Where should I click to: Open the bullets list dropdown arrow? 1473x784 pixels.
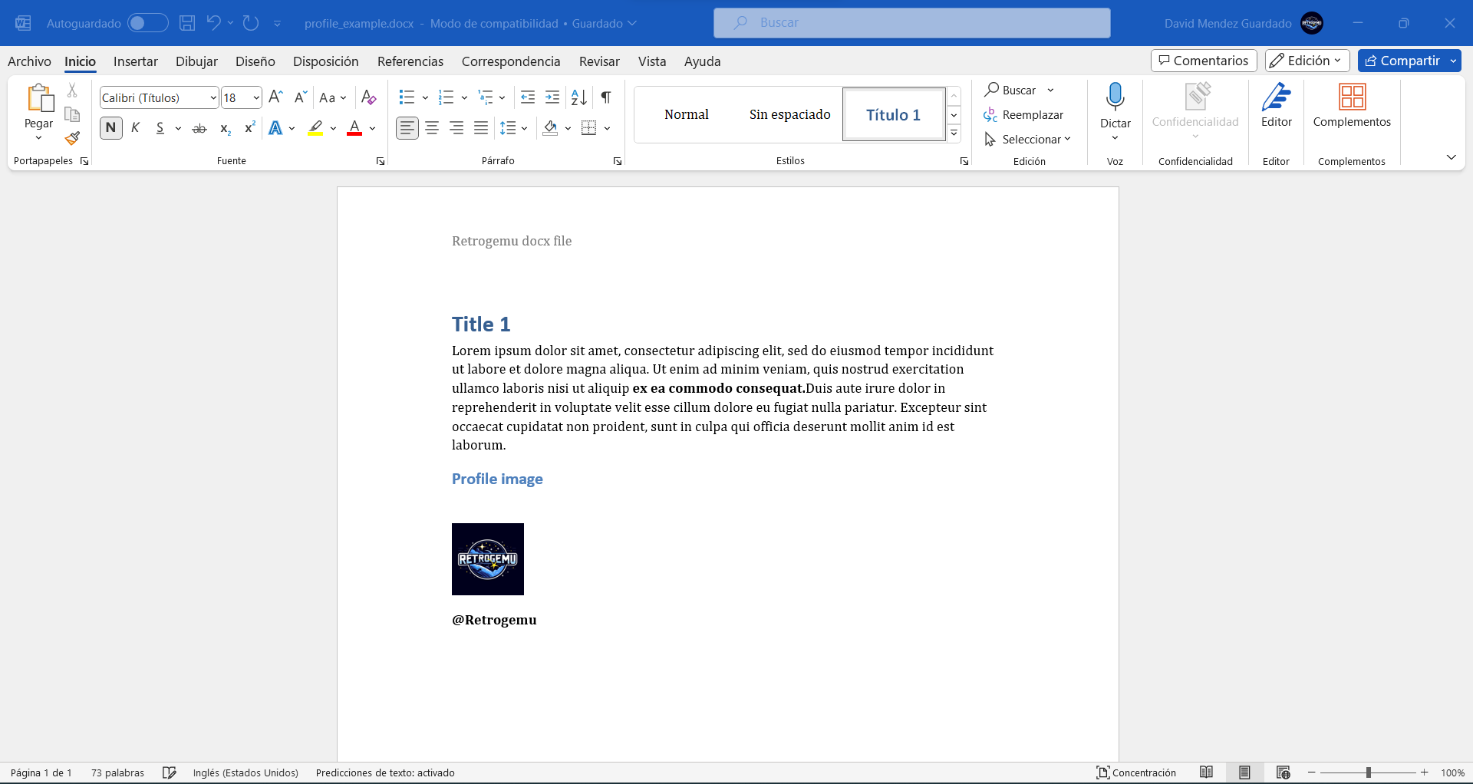point(425,97)
